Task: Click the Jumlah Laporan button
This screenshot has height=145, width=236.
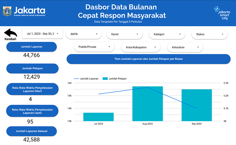Action: click(32, 47)
